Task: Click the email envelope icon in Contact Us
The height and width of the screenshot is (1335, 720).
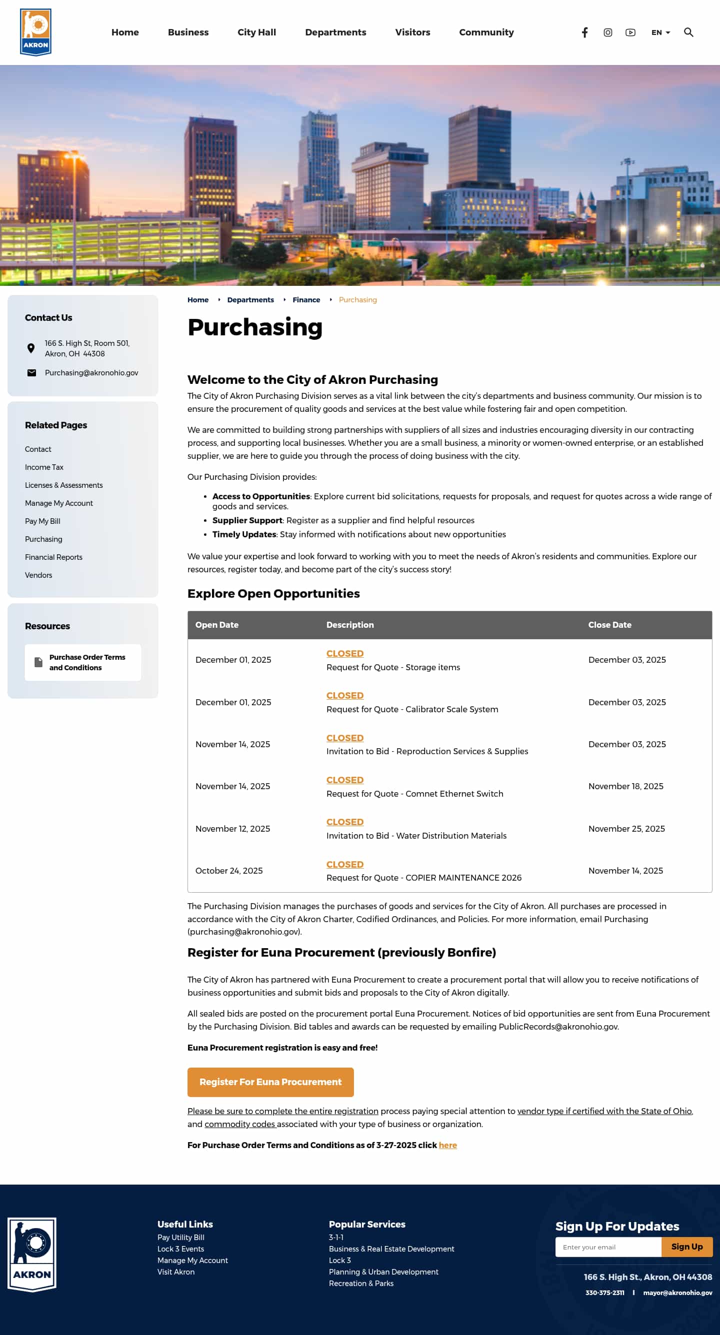Action: point(31,373)
